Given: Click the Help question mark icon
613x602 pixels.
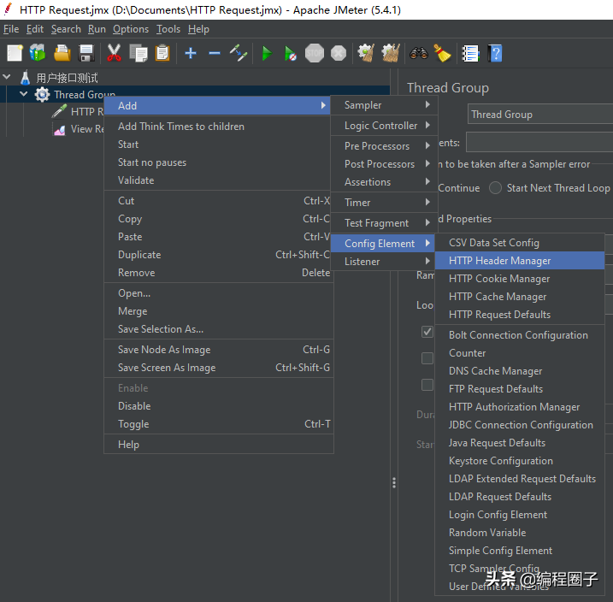Looking at the screenshot, I should pyautogui.click(x=495, y=53).
